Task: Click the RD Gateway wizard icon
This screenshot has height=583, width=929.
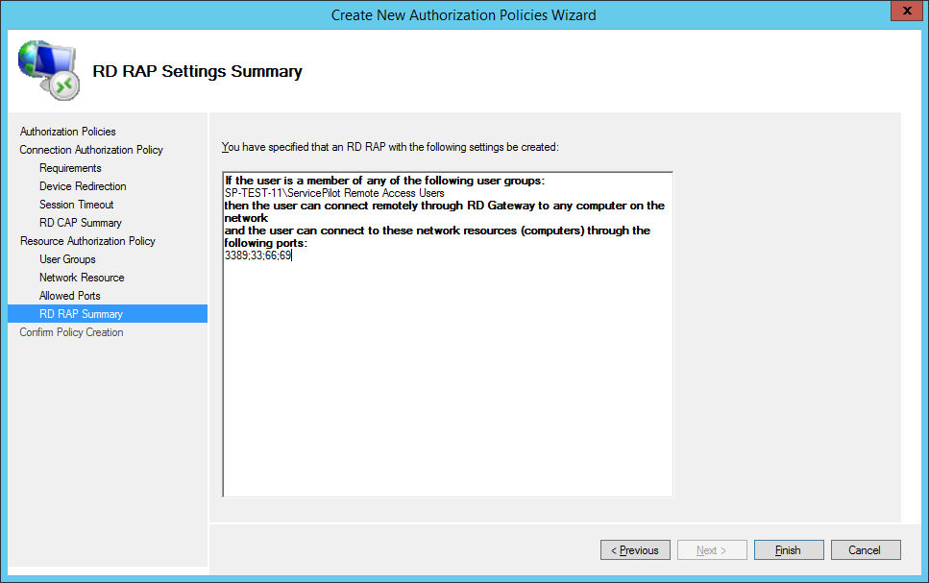Action: [48, 70]
